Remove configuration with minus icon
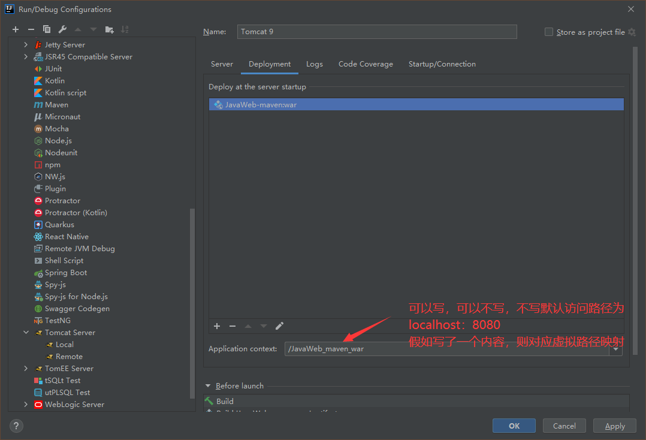Viewport: 646px width, 440px height. [31, 29]
